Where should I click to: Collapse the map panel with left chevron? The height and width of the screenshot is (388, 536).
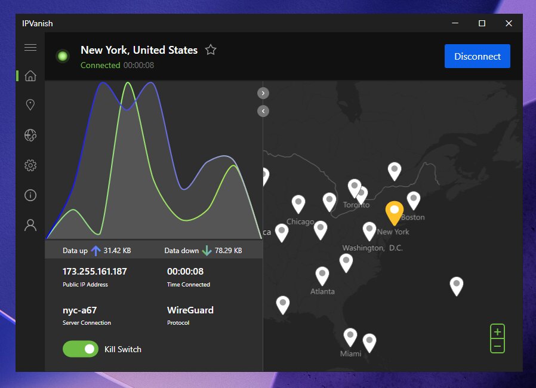point(263,111)
